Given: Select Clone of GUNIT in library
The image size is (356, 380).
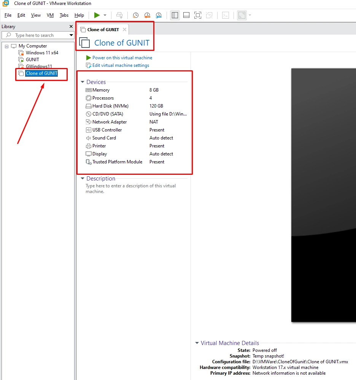Looking at the screenshot, I should [41, 73].
